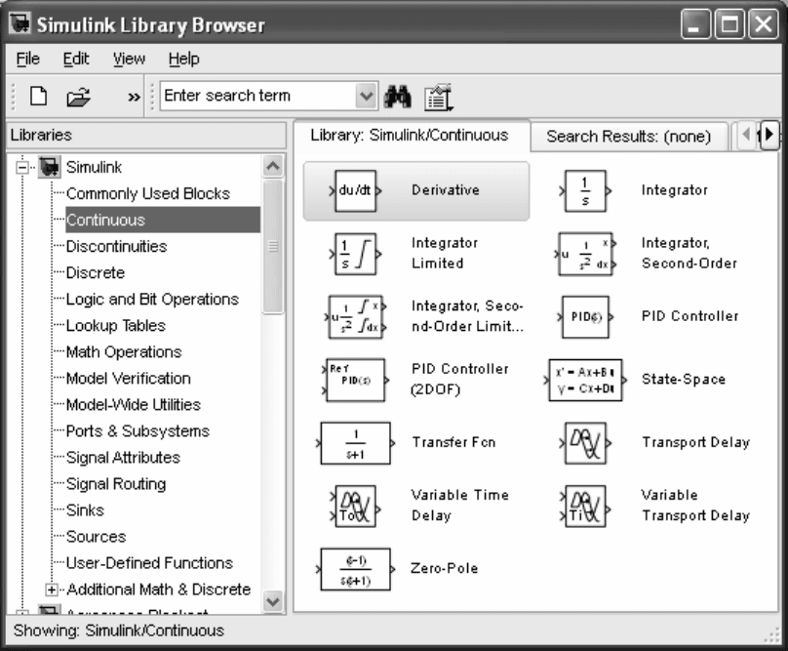The image size is (788, 651).
Task: Click the Simulink library icon in tree
Action: (49, 167)
